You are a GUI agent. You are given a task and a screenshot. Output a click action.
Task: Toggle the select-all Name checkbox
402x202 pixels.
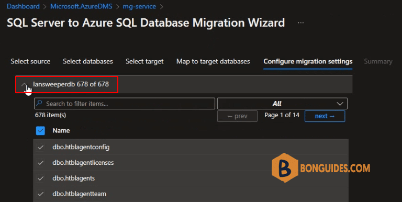(x=40, y=131)
